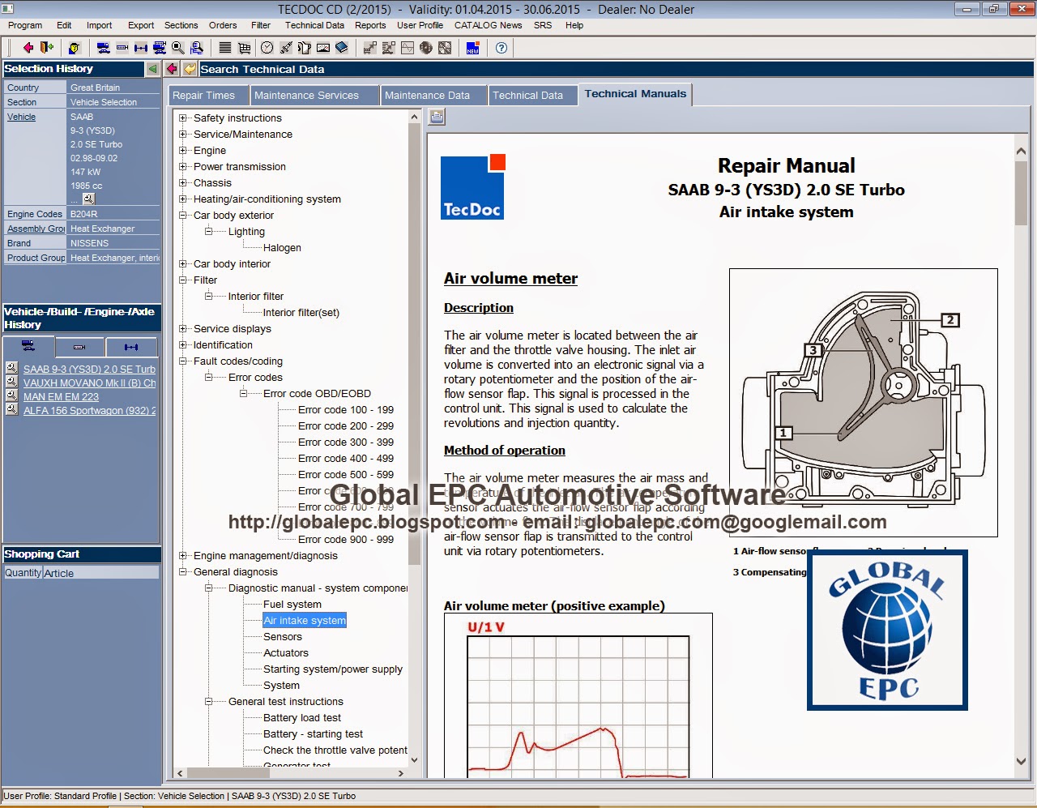Open VAUXH MOVANO Mk II history link

tap(89, 383)
